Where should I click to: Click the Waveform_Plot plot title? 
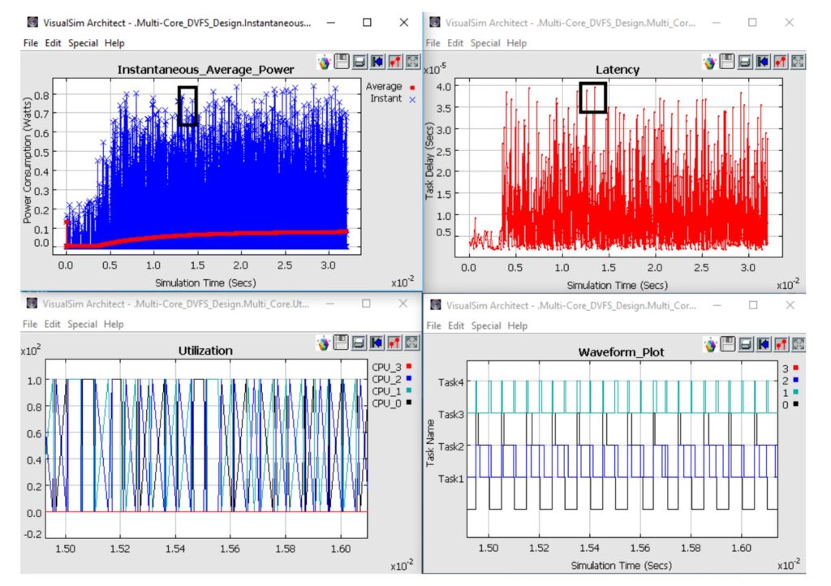(x=621, y=351)
